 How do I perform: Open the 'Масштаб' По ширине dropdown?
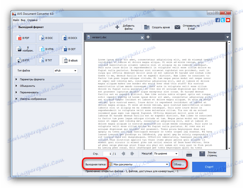(x=166, y=154)
